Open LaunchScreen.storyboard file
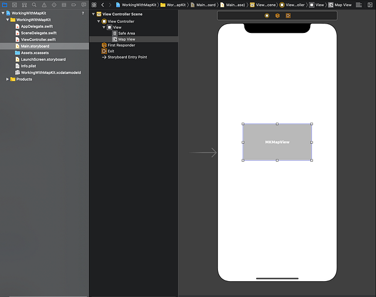This screenshot has width=376, height=297. 41,59
